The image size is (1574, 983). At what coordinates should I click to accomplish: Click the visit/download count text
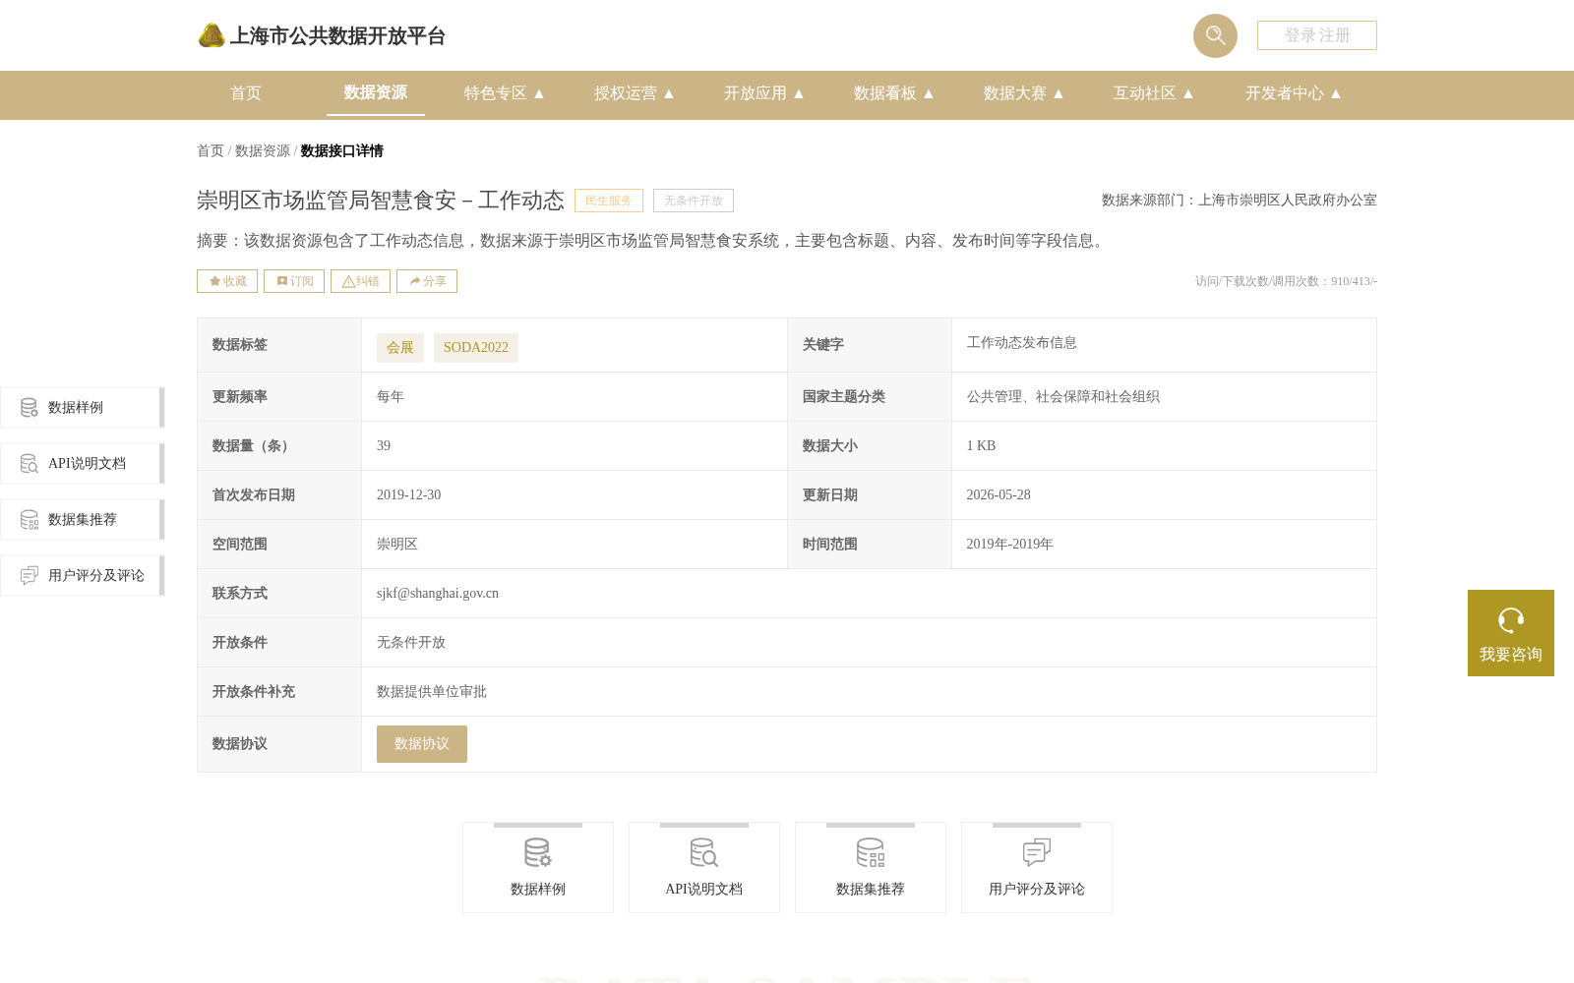click(1287, 281)
